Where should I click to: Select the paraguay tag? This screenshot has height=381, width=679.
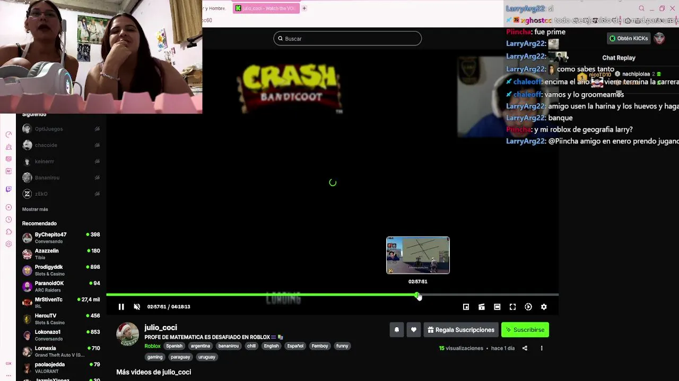[x=180, y=357]
